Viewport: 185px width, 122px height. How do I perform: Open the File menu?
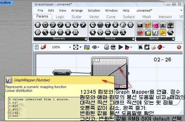tap(40, 11)
